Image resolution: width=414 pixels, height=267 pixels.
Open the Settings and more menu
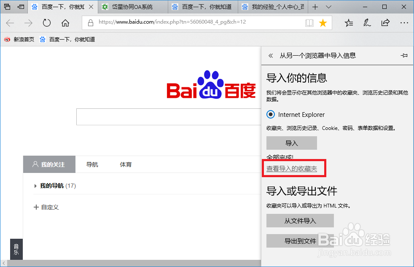click(404, 23)
